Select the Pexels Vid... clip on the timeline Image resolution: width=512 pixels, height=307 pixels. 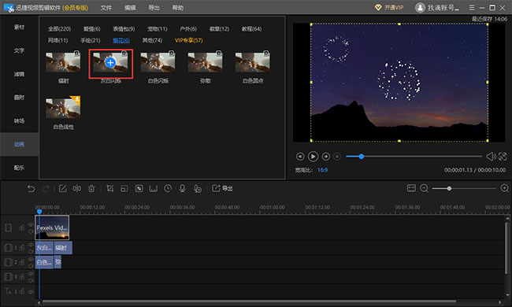(52, 227)
